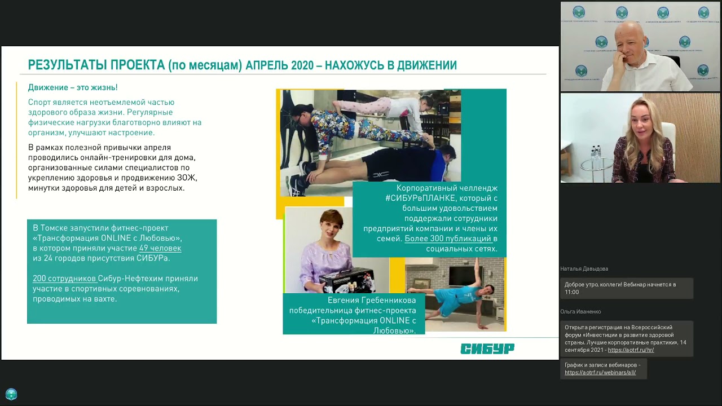Click underlined "Более 300 публикаций" text
The height and width of the screenshot is (406, 722).
pos(448,239)
